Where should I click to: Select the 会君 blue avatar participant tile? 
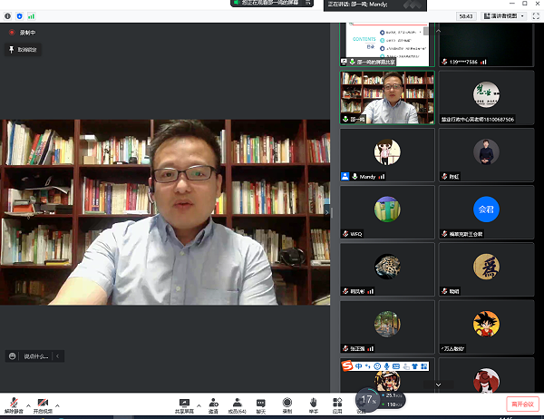(485, 211)
